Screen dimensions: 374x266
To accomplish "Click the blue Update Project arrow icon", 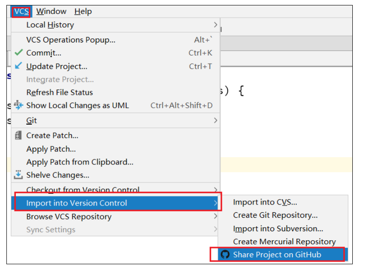I will [19, 65].
